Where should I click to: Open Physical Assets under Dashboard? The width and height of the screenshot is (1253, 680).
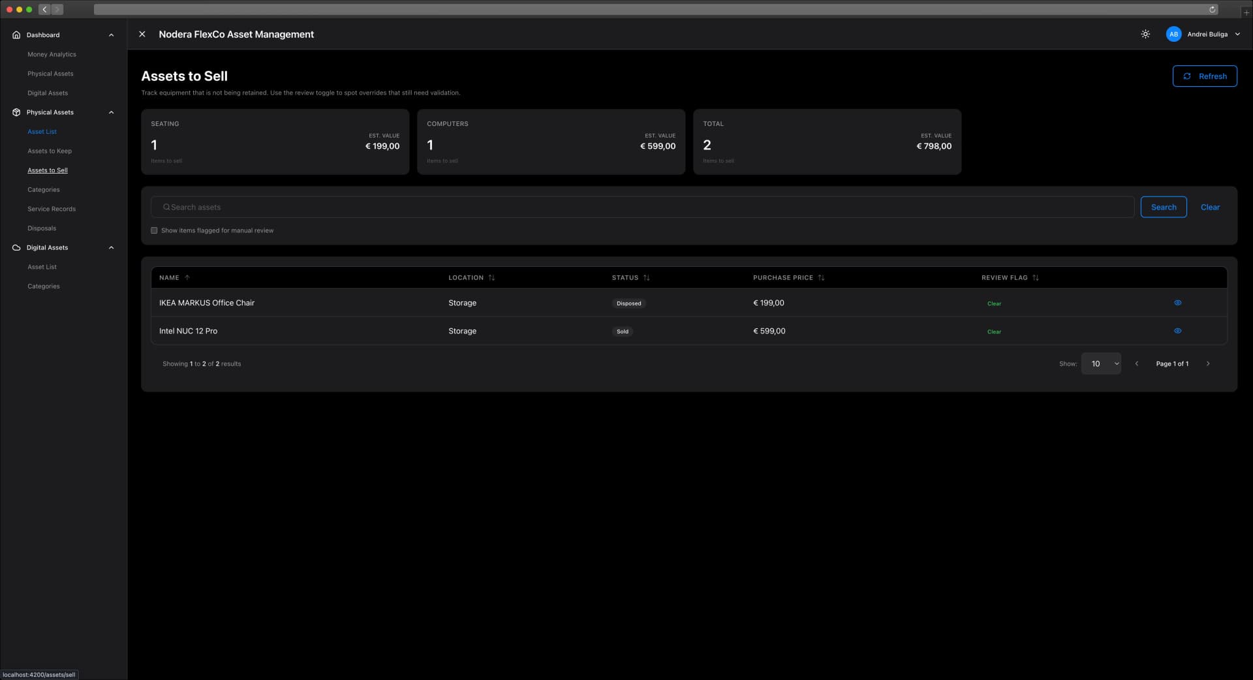click(x=50, y=74)
